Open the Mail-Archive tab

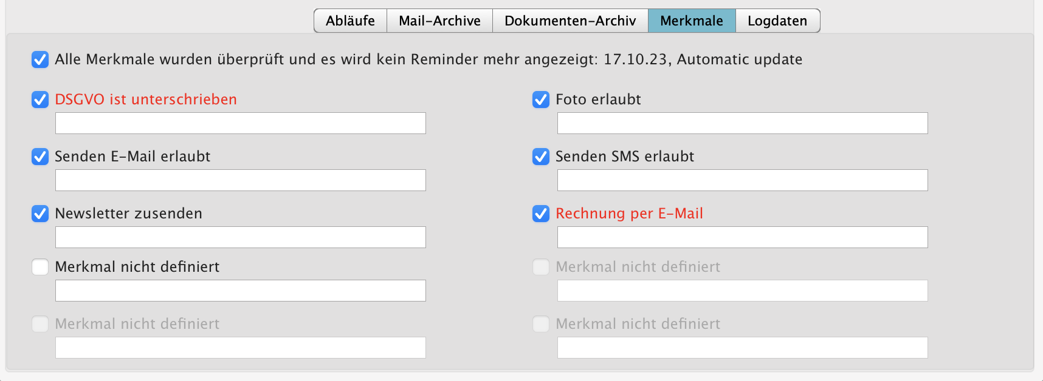tap(439, 21)
